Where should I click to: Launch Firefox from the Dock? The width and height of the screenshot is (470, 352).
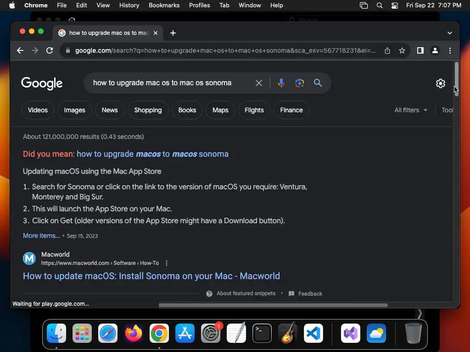click(134, 333)
